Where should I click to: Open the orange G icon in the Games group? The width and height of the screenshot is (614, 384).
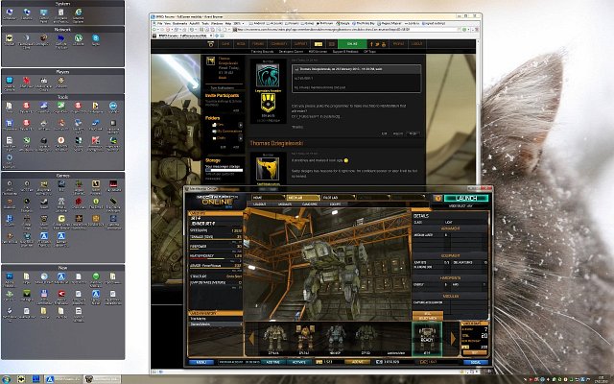(x=61, y=219)
